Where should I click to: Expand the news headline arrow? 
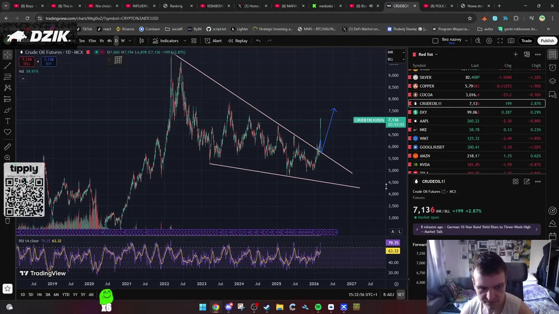pyautogui.click(x=536, y=229)
